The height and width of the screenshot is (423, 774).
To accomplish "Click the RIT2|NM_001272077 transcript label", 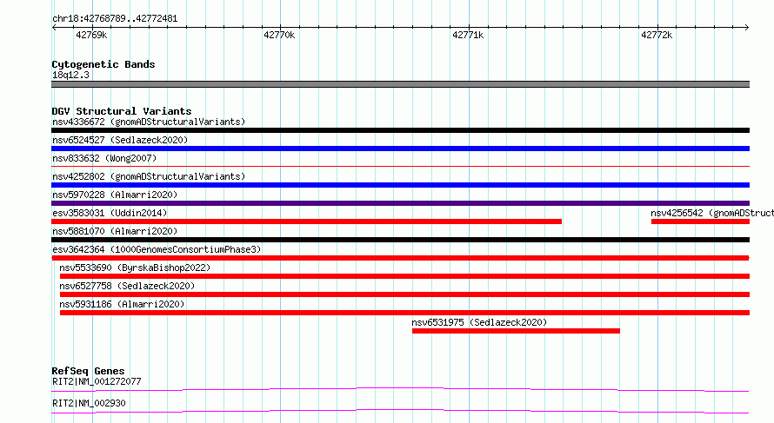I will click(97, 381).
